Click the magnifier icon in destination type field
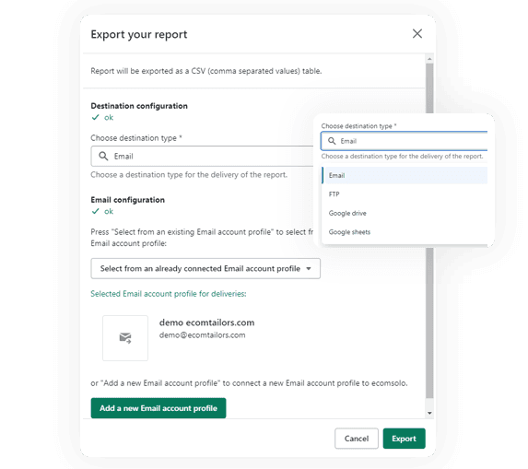528x469 pixels. click(x=103, y=157)
